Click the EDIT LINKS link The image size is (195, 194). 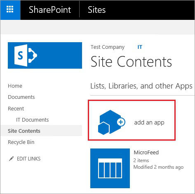pyautogui.click(x=28, y=159)
